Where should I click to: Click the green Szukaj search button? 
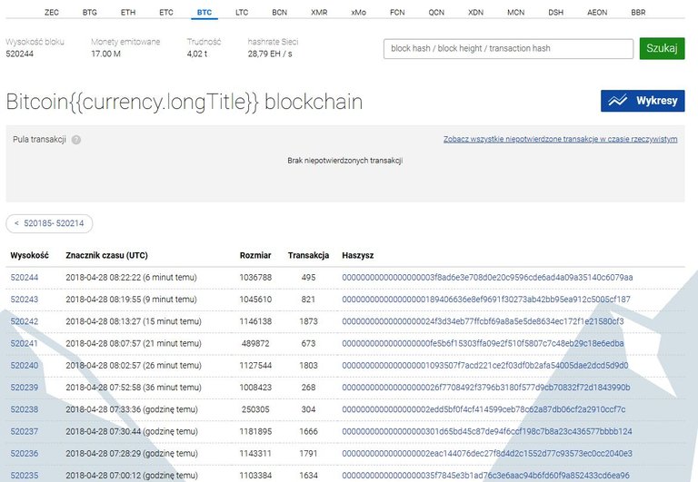pos(662,48)
